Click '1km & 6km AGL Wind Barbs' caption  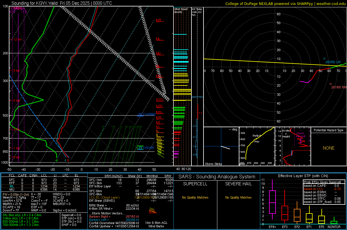tap(156, 224)
